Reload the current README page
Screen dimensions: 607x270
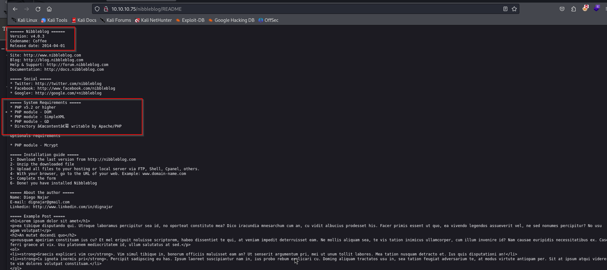(x=38, y=9)
